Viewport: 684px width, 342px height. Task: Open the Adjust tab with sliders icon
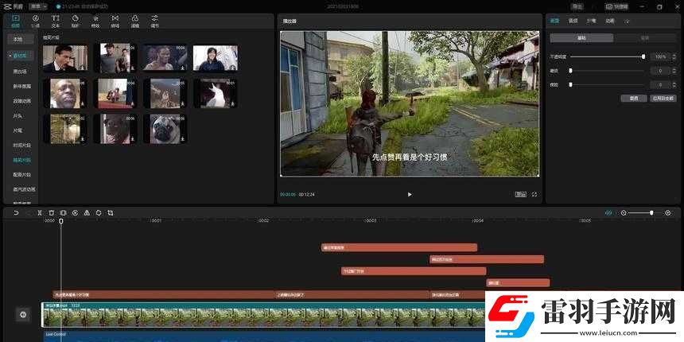point(155,21)
